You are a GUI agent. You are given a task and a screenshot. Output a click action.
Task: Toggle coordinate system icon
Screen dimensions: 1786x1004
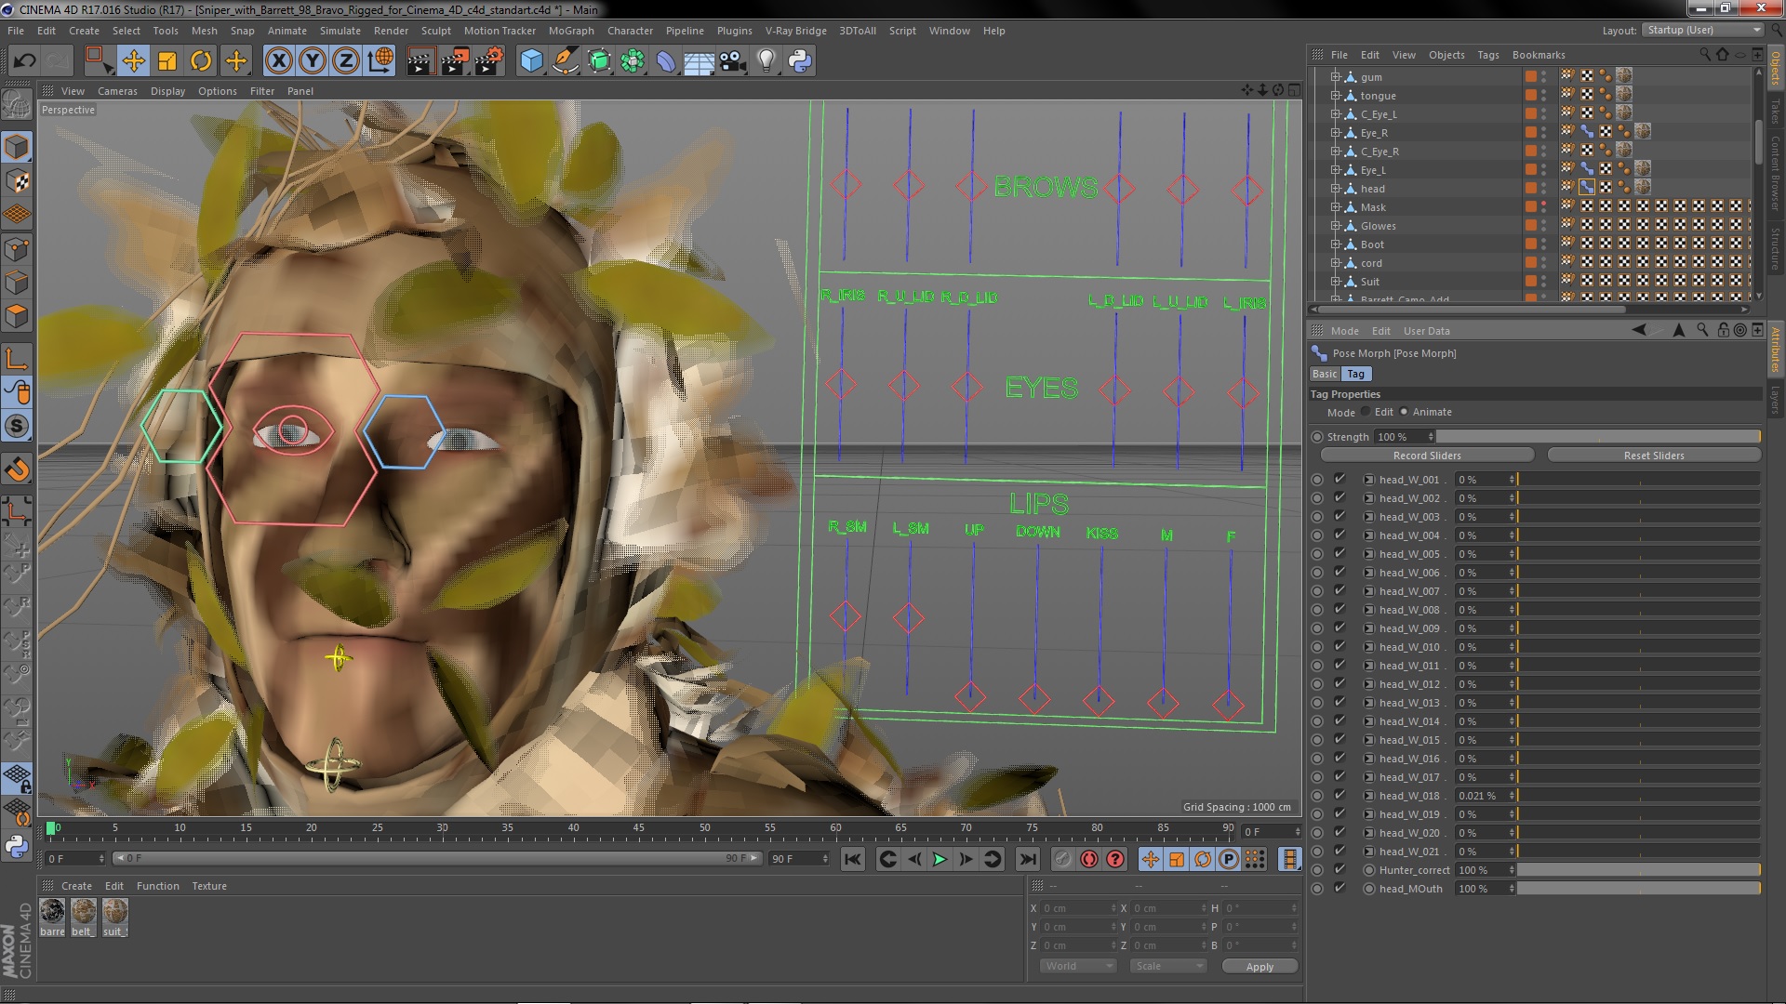pyautogui.click(x=380, y=61)
